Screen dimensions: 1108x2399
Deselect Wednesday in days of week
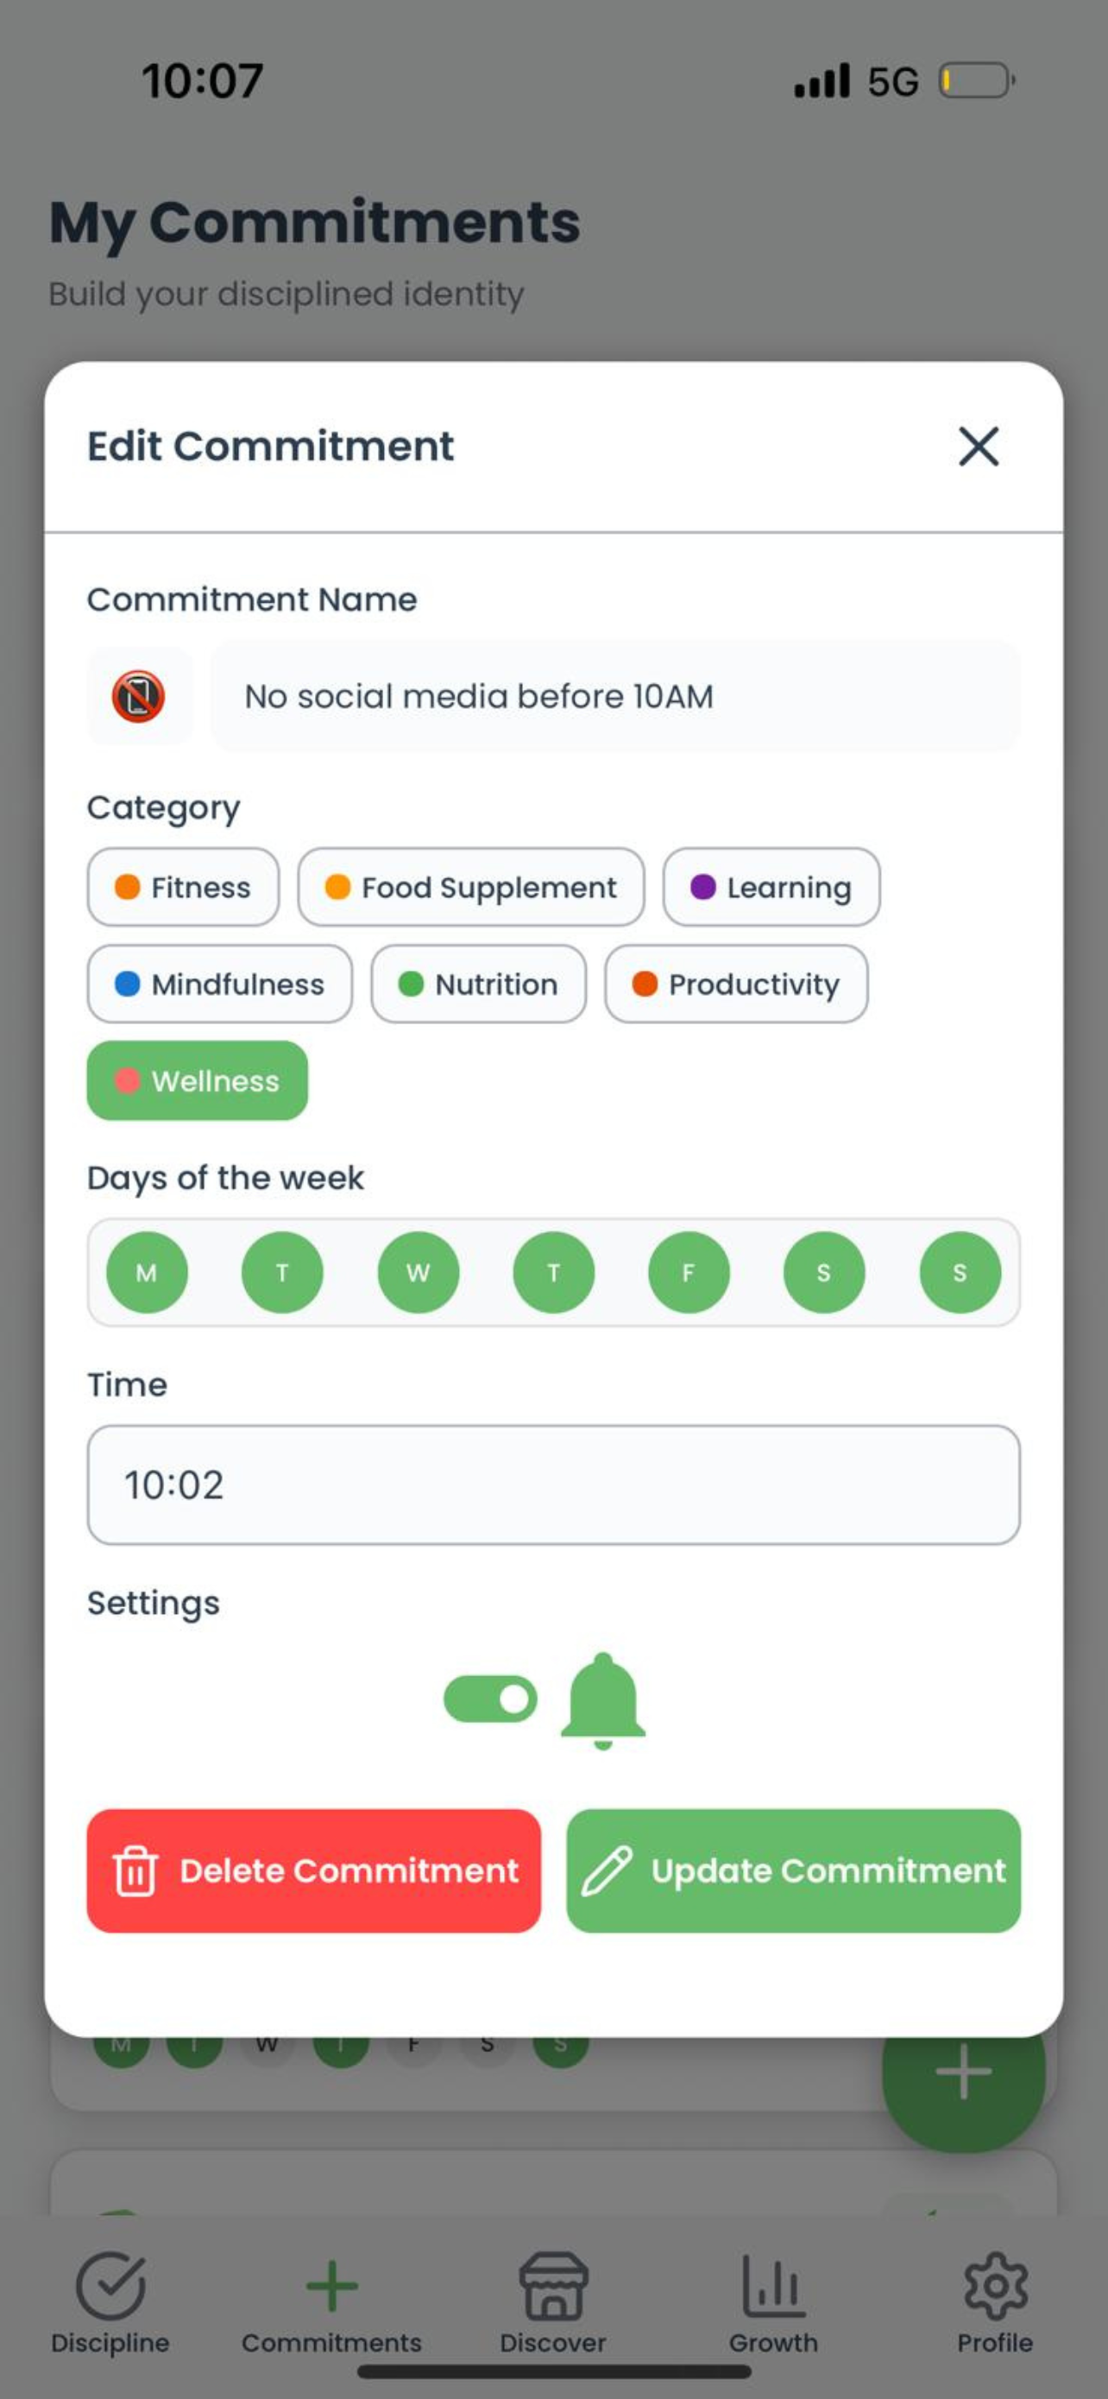click(418, 1272)
